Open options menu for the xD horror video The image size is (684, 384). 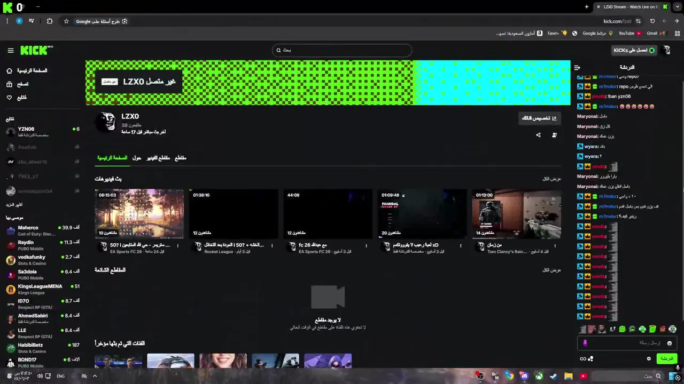(x=461, y=246)
